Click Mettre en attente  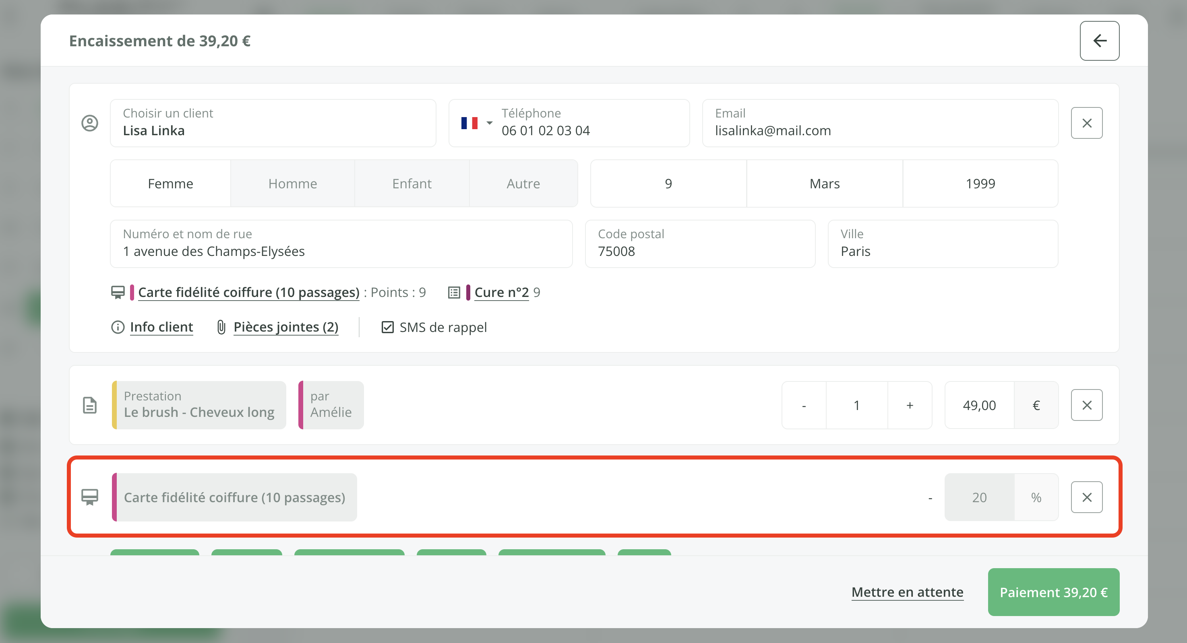click(907, 592)
